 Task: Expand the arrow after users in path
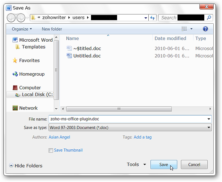tap(88, 18)
